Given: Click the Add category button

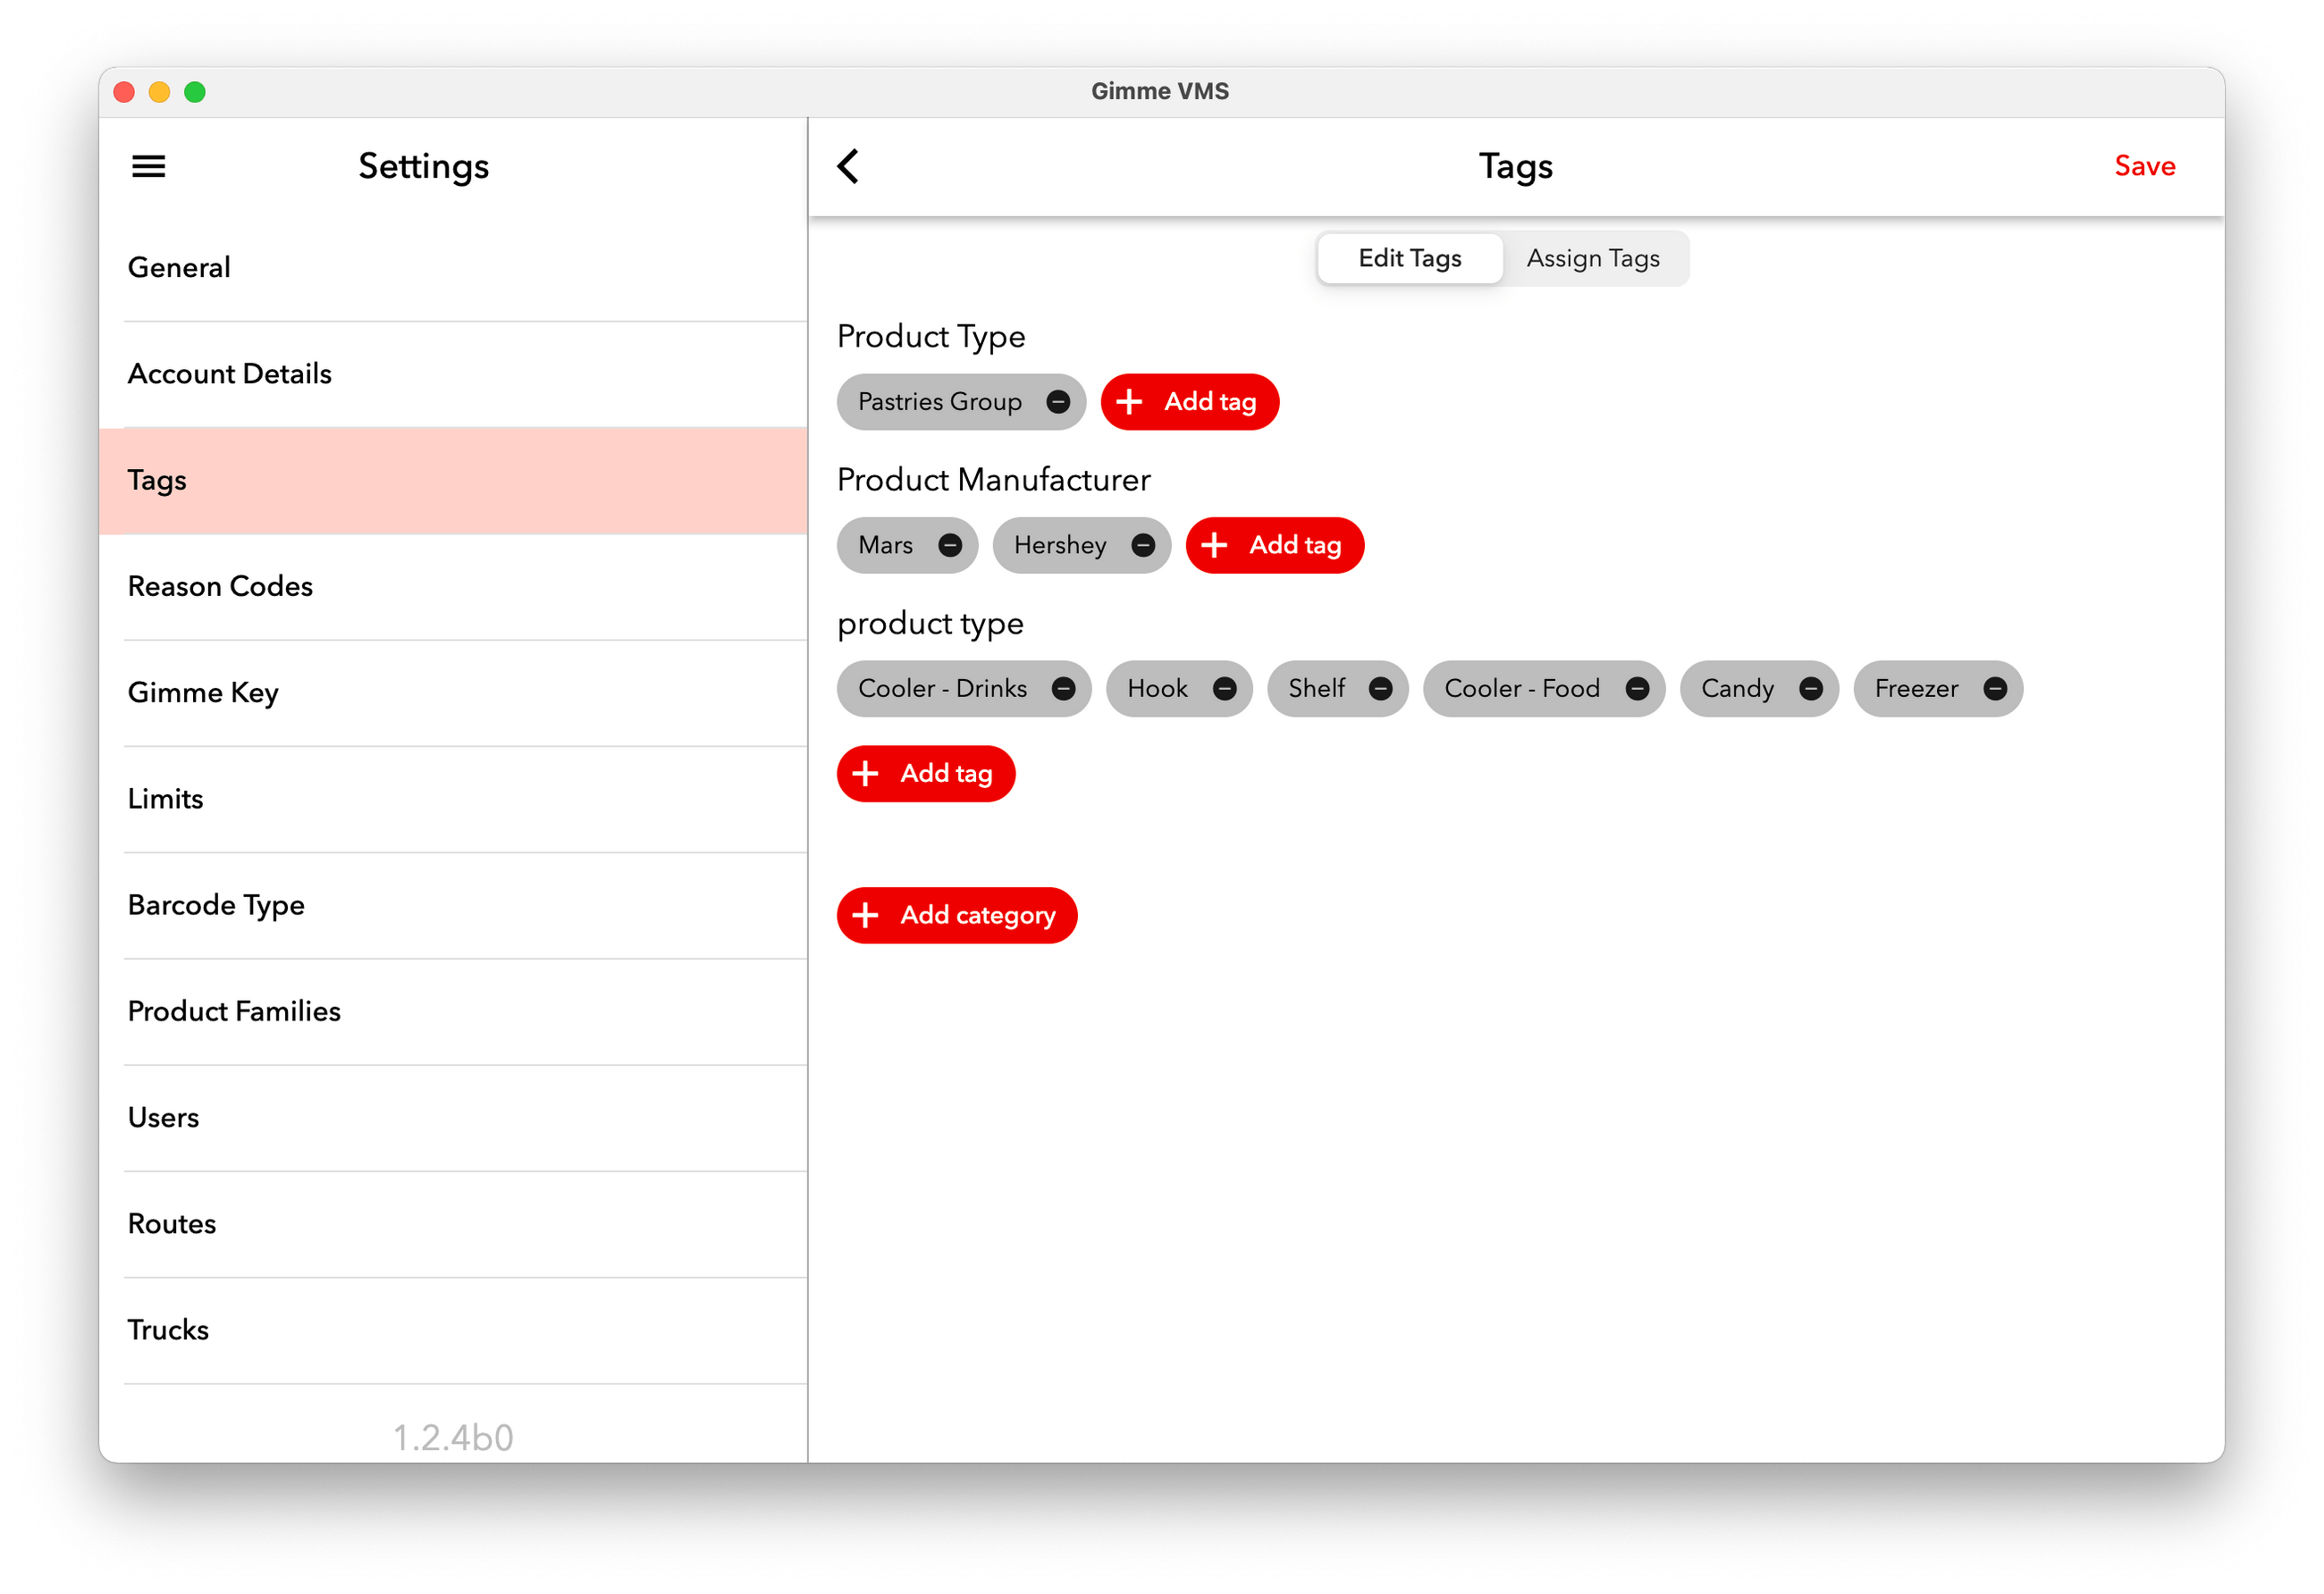Looking at the screenshot, I should 956,916.
